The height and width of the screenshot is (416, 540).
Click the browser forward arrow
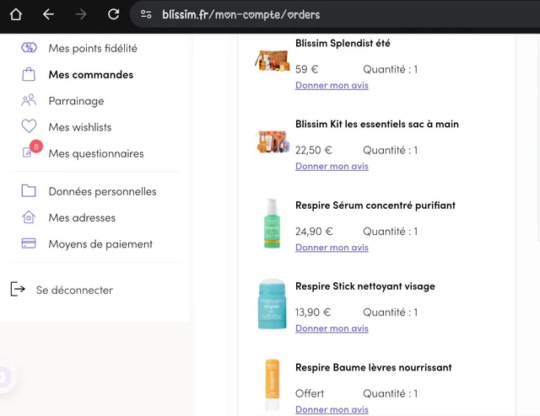pyautogui.click(x=81, y=14)
